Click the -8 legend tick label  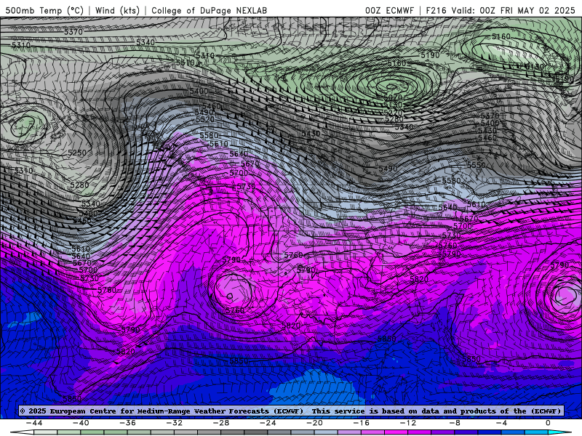[x=455, y=423]
